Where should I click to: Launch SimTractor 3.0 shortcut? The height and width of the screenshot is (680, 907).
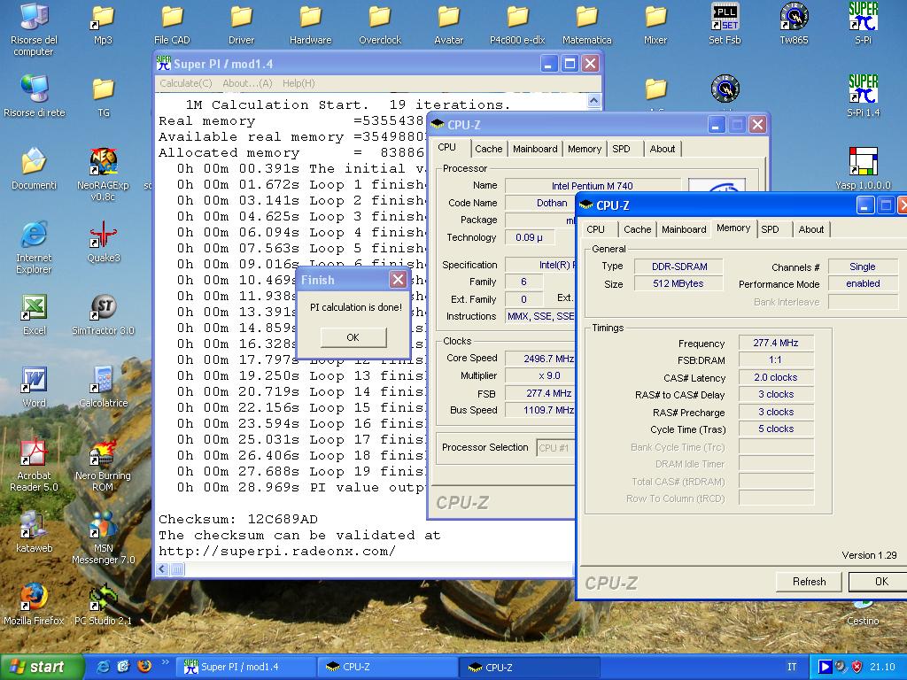click(x=103, y=307)
